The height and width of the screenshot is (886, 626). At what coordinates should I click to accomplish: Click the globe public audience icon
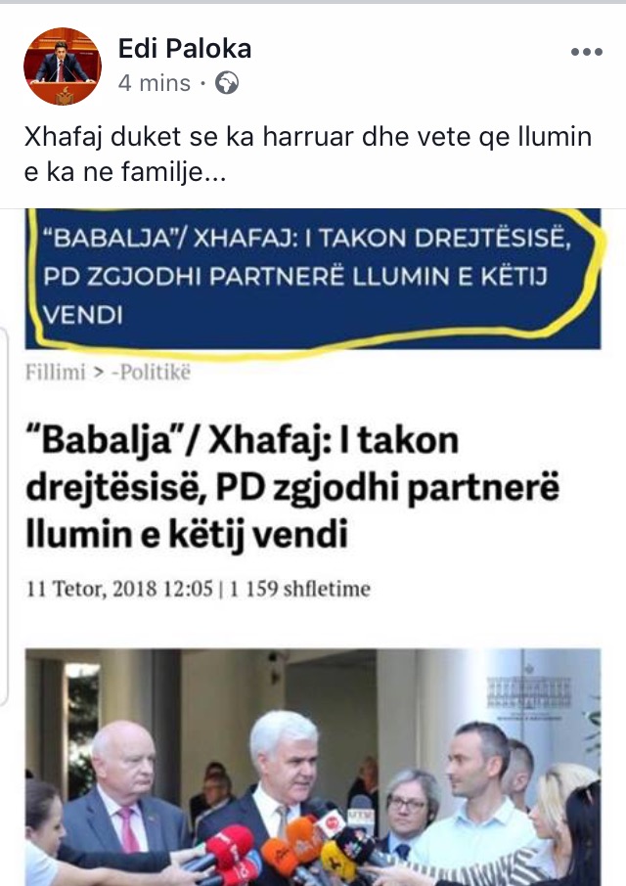pyautogui.click(x=227, y=83)
